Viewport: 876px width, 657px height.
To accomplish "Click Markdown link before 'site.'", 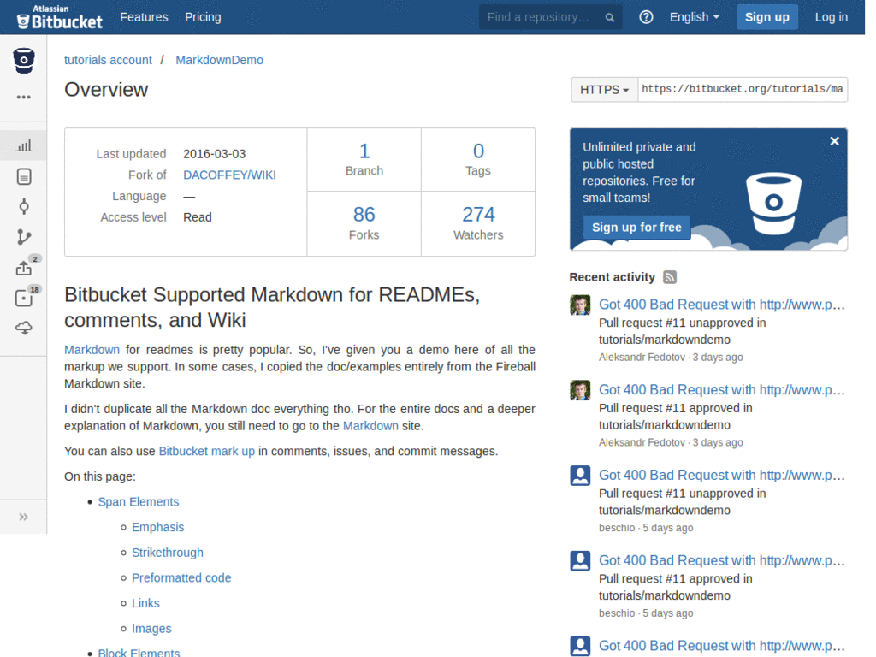I will click(370, 426).
